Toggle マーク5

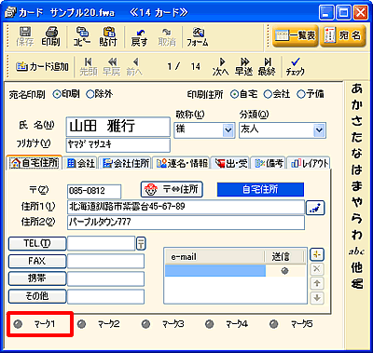[x=274, y=324]
